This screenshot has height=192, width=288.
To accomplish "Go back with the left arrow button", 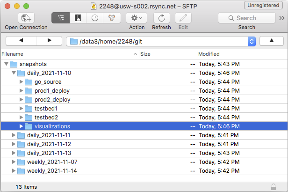I will click(21, 41).
